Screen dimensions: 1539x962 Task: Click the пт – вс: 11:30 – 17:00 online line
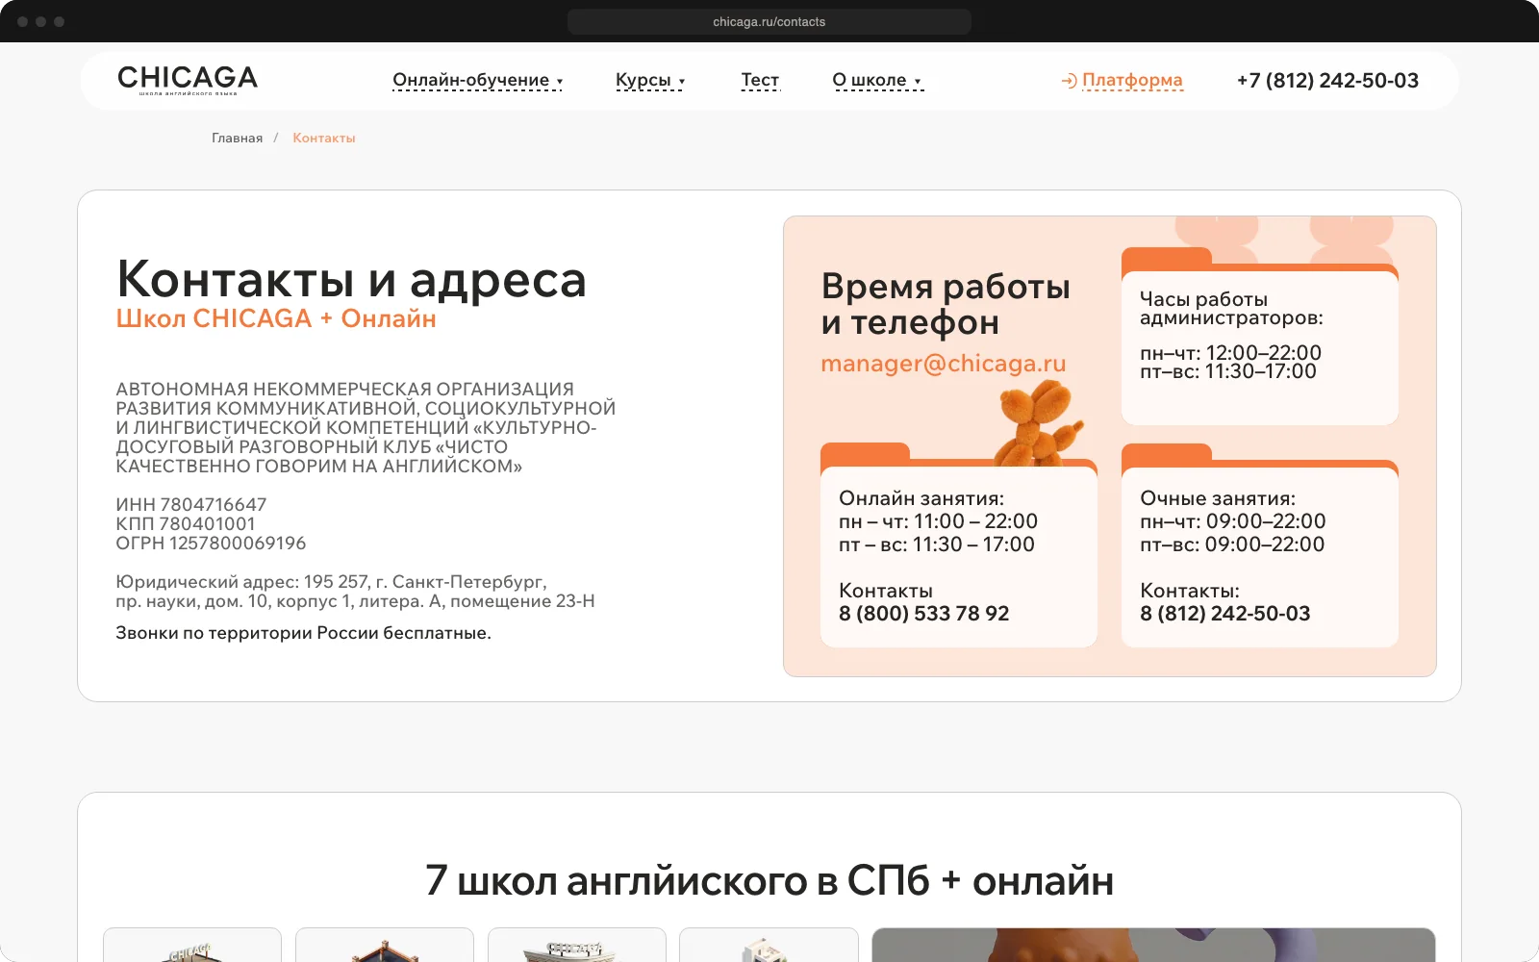(x=937, y=544)
